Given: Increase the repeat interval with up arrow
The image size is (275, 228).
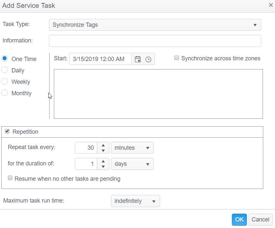Looking at the screenshot, I should click(103, 145).
